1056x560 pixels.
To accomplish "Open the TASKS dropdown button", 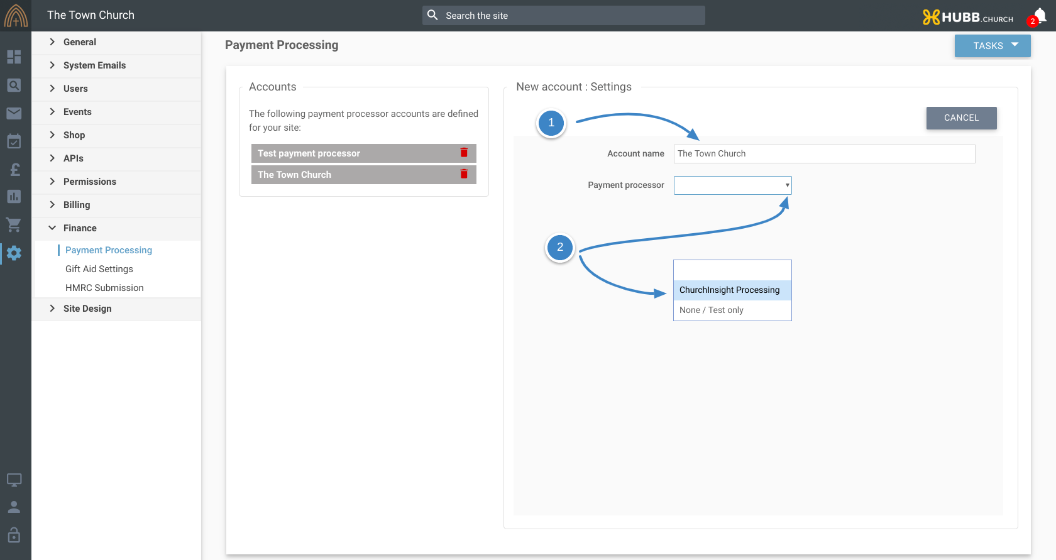I will (993, 46).
